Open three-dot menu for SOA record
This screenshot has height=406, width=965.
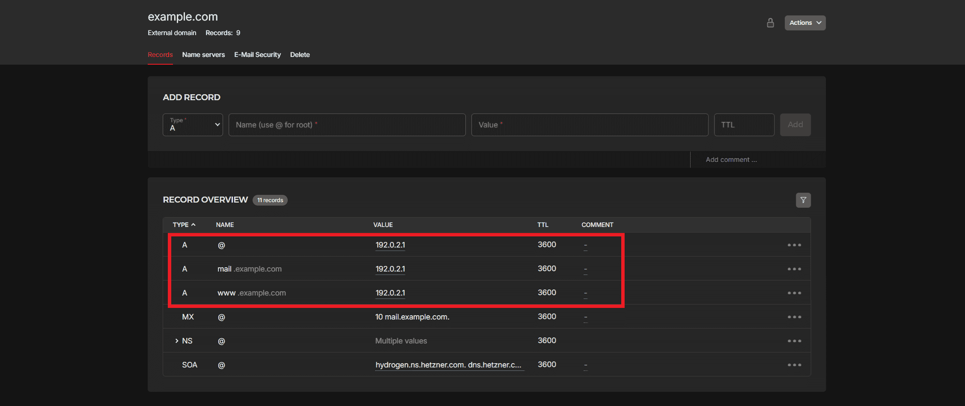tap(794, 365)
